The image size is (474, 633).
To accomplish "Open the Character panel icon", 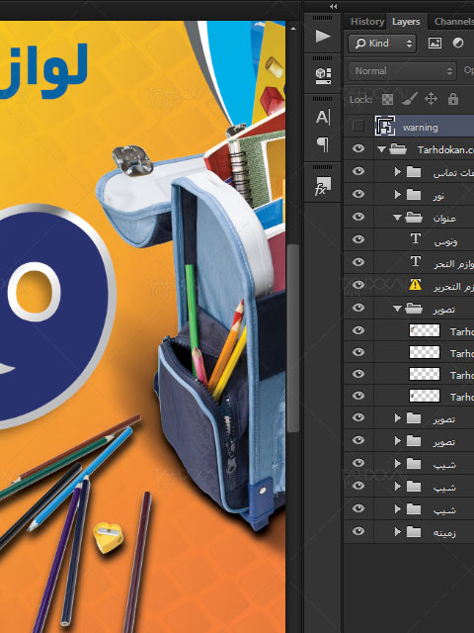I will [x=323, y=118].
